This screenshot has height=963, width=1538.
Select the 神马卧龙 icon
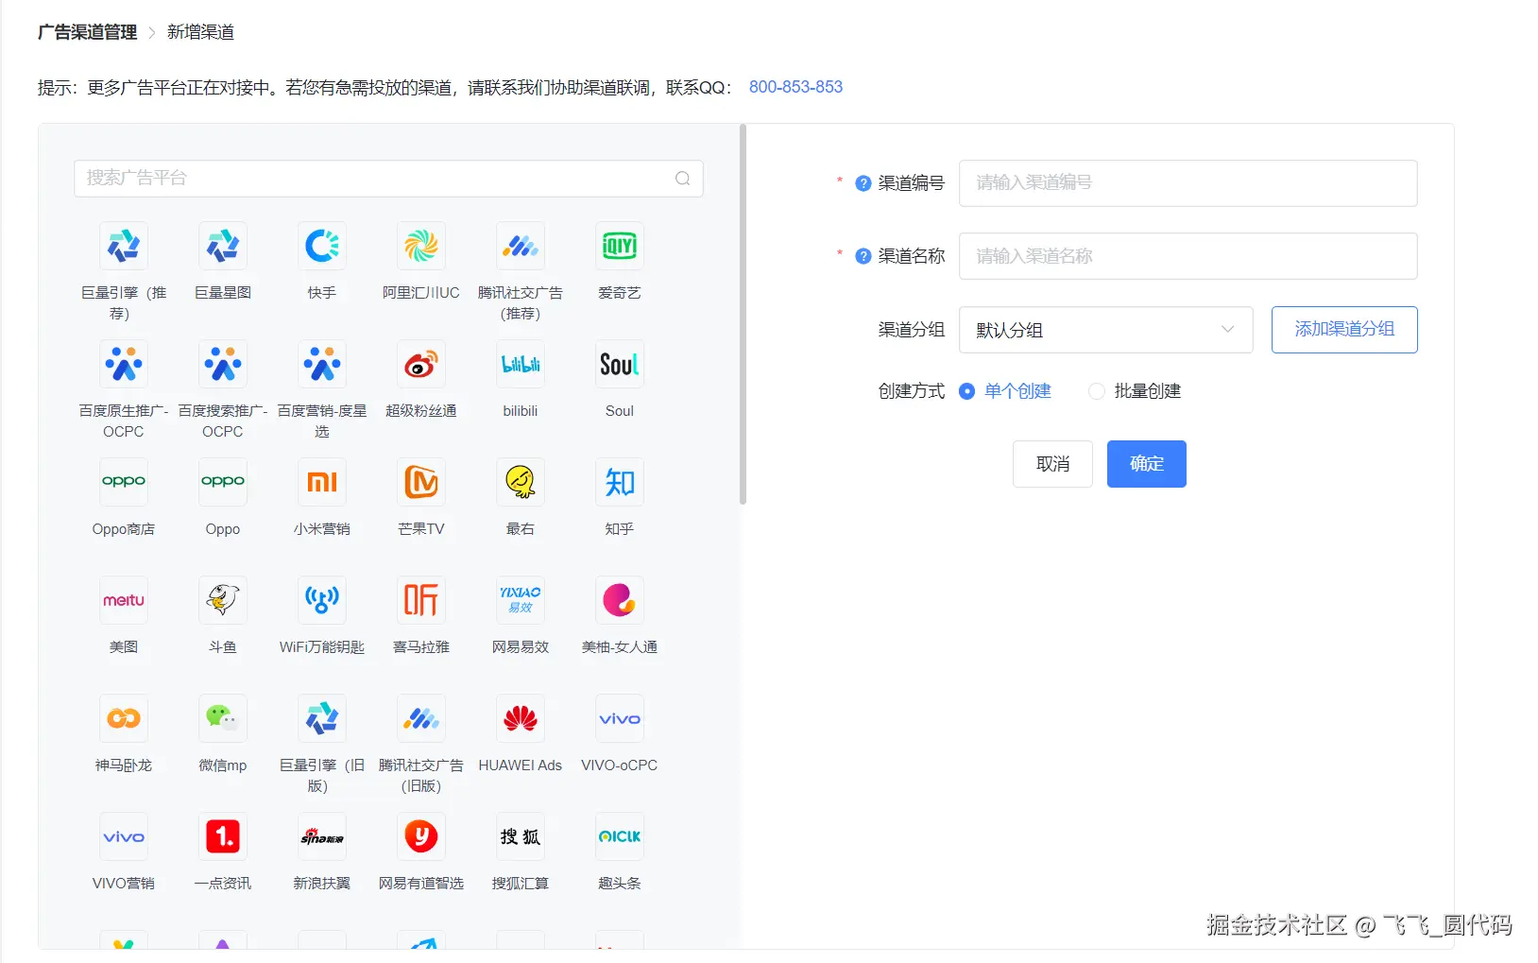[x=124, y=718]
